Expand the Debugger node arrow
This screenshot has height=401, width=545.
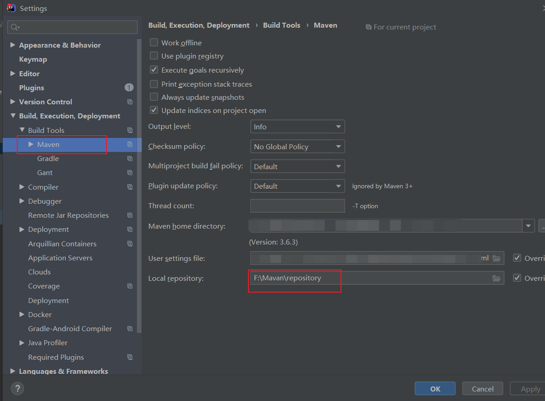click(x=22, y=201)
